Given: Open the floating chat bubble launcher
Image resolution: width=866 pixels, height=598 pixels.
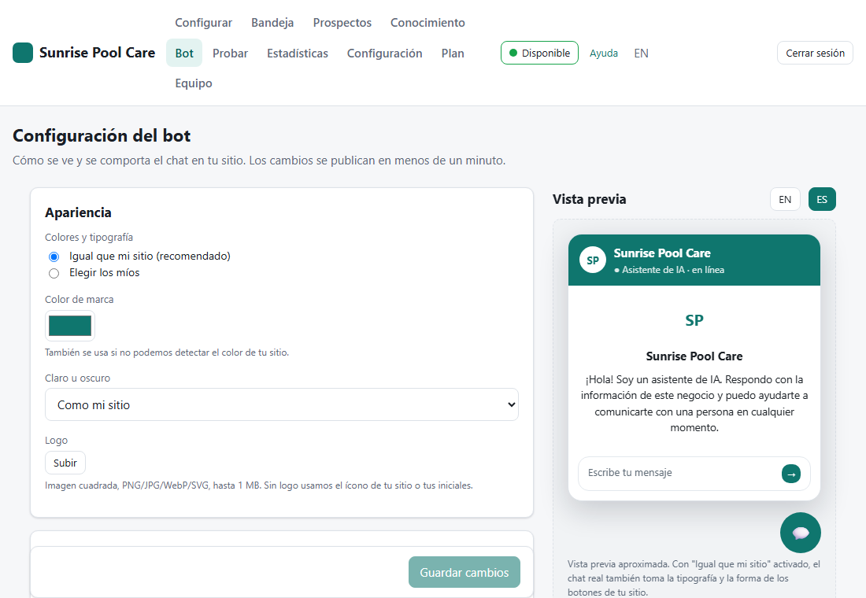Looking at the screenshot, I should click(801, 533).
